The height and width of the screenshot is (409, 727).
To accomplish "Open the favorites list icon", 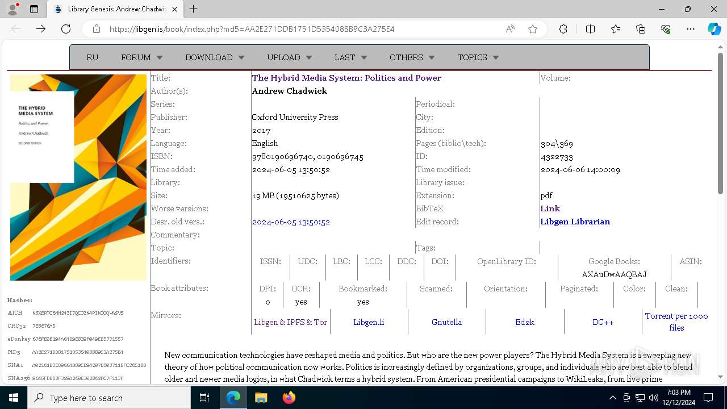I will (616, 29).
